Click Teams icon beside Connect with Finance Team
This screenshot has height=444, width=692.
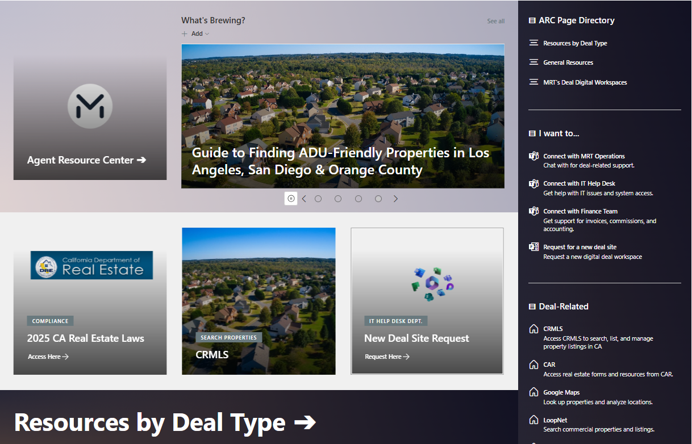coord(533,211)
